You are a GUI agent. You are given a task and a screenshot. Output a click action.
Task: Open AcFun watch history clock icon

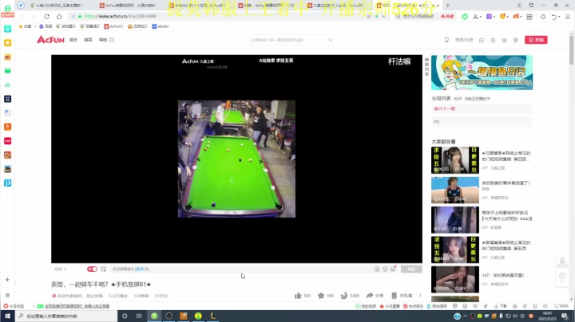click(493, 40)
